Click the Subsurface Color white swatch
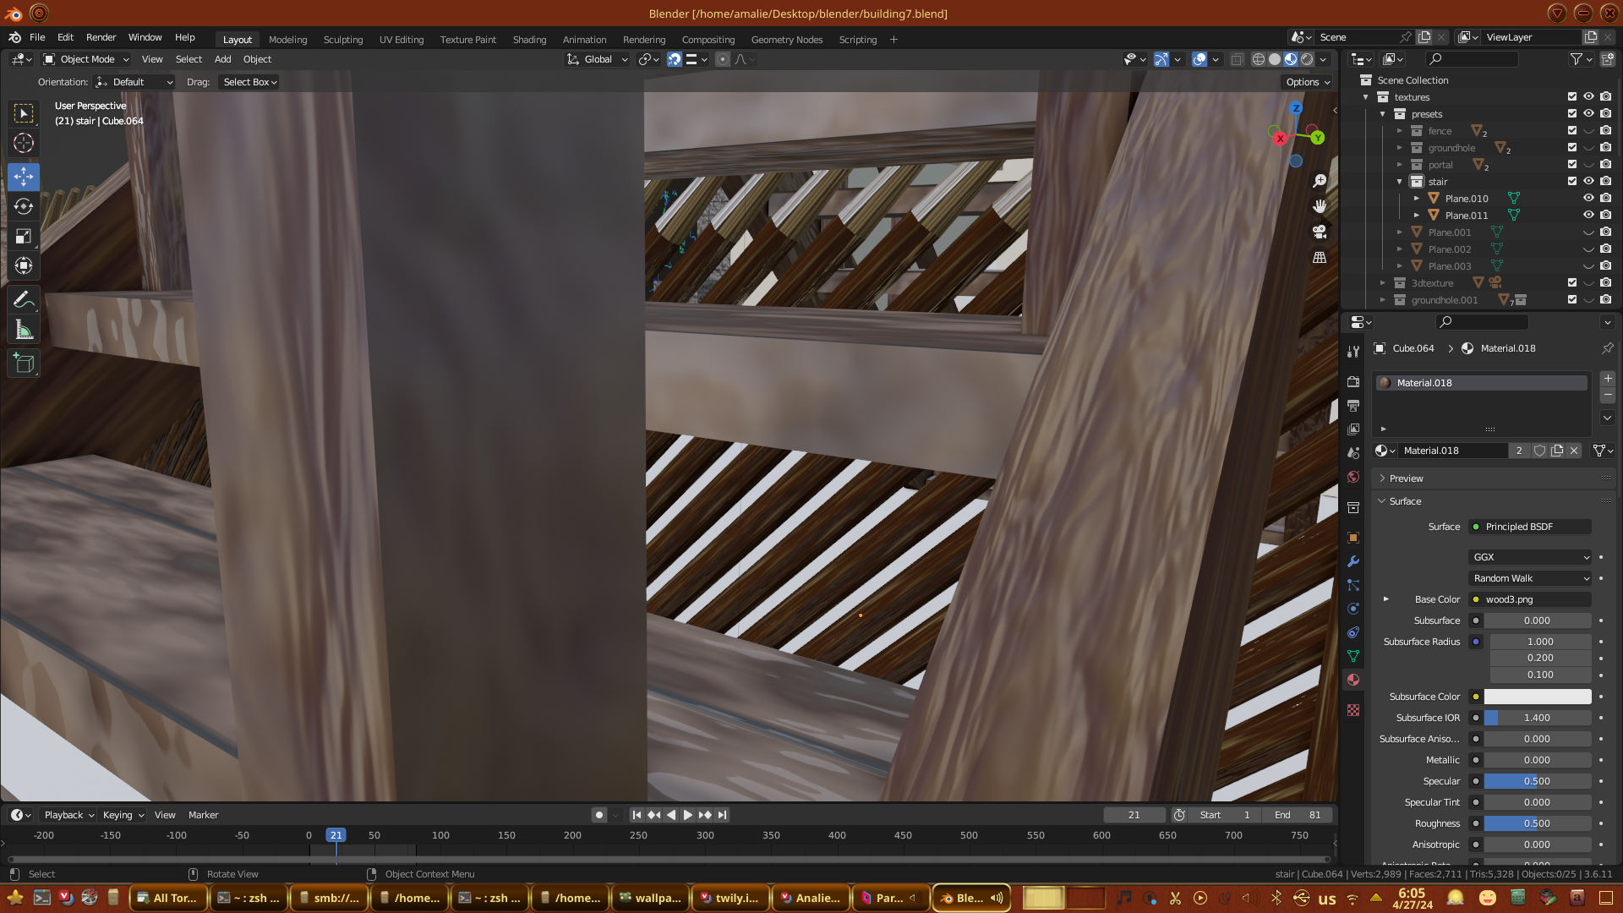Viewport: 1623px width, 913px height. [x=1537, y=697]
